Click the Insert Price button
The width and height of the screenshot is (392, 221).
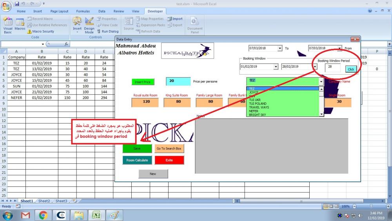(143, 82)
